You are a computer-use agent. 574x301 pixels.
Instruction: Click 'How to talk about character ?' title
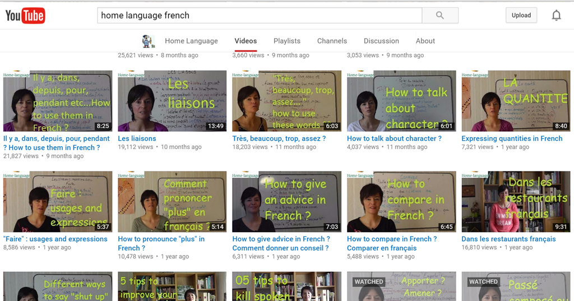click(x=394, y=138)
